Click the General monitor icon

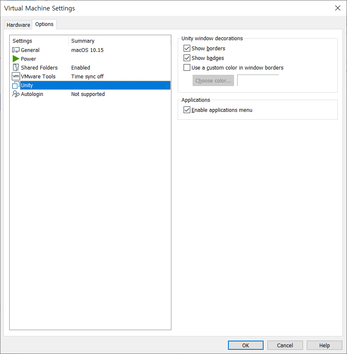coord(16,50)
